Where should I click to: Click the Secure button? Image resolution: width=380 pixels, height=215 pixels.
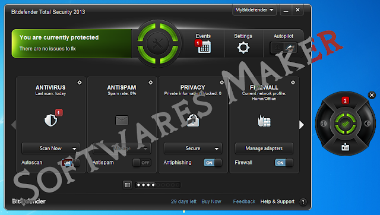[192, 148]
